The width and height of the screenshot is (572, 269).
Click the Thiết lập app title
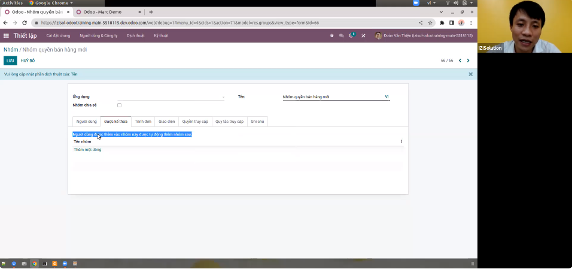coord(25,36)
